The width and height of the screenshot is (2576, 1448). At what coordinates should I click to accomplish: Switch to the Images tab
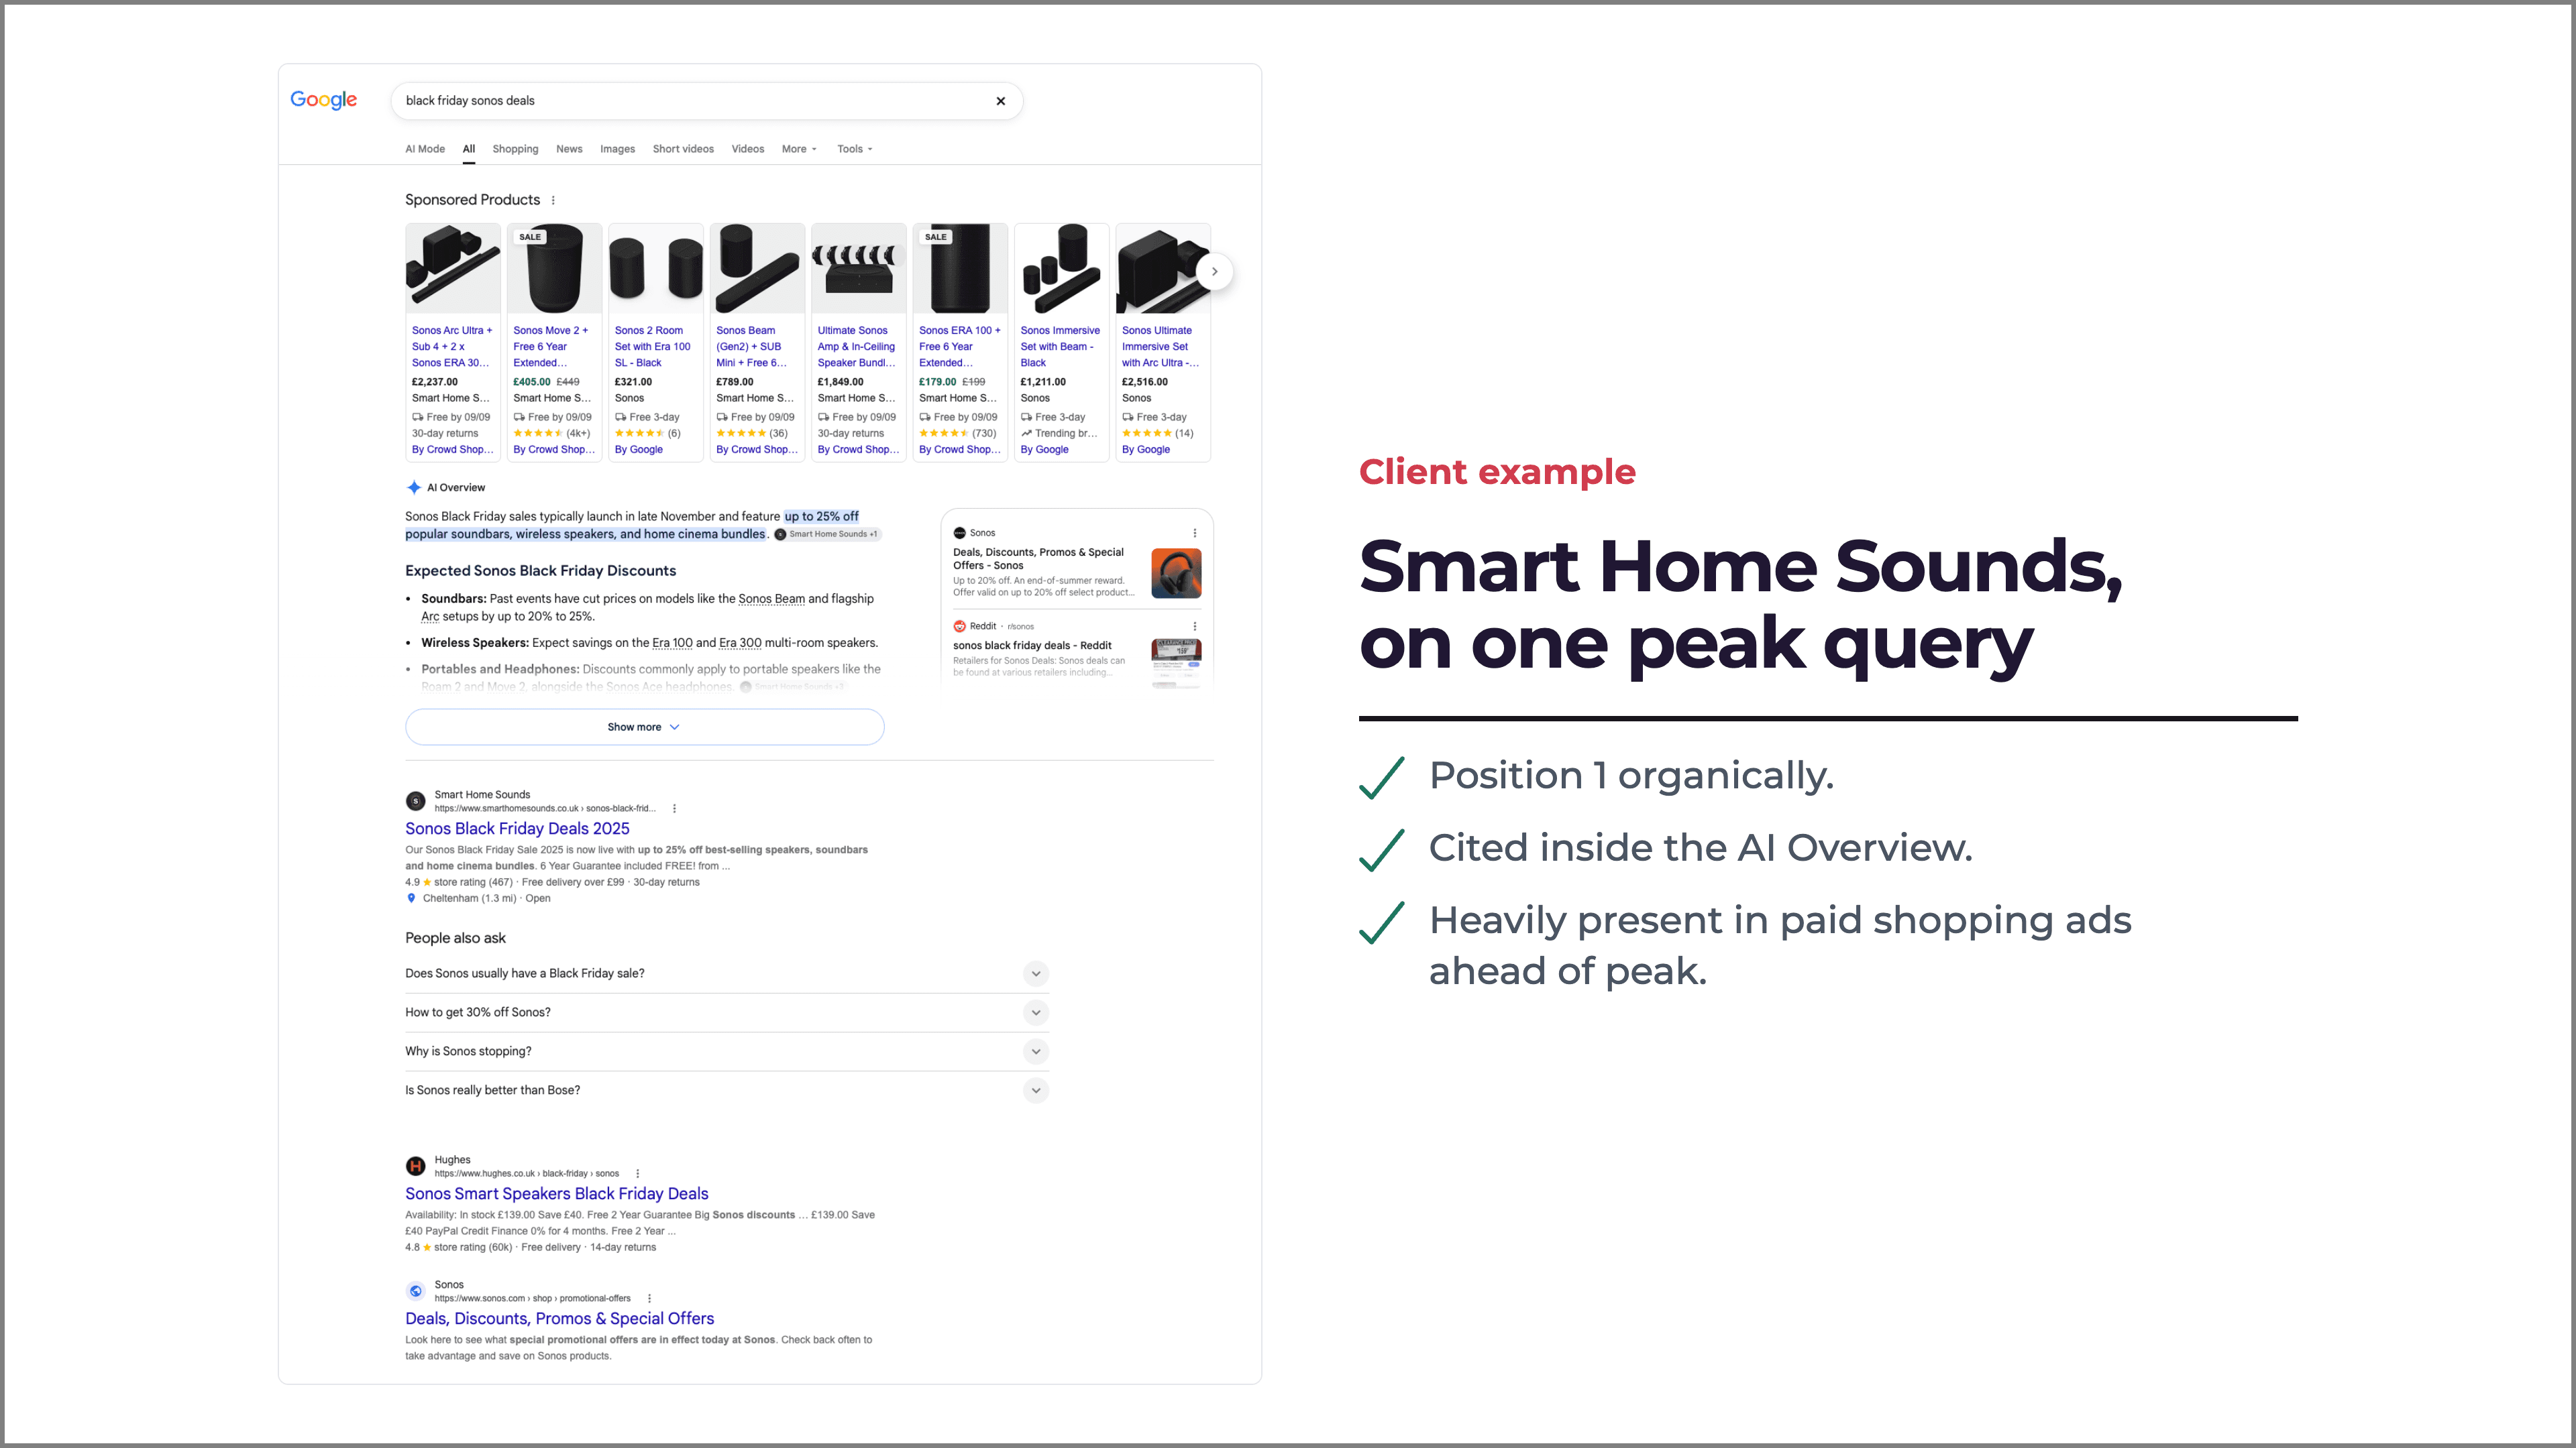pyautogui.click(x=617, y=149)
